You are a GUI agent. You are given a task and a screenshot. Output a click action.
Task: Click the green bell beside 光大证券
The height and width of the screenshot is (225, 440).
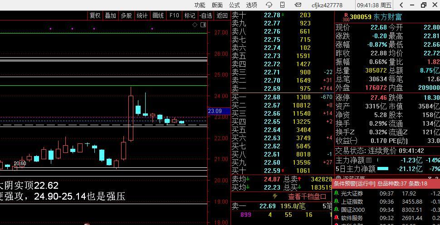click(336, 193)
